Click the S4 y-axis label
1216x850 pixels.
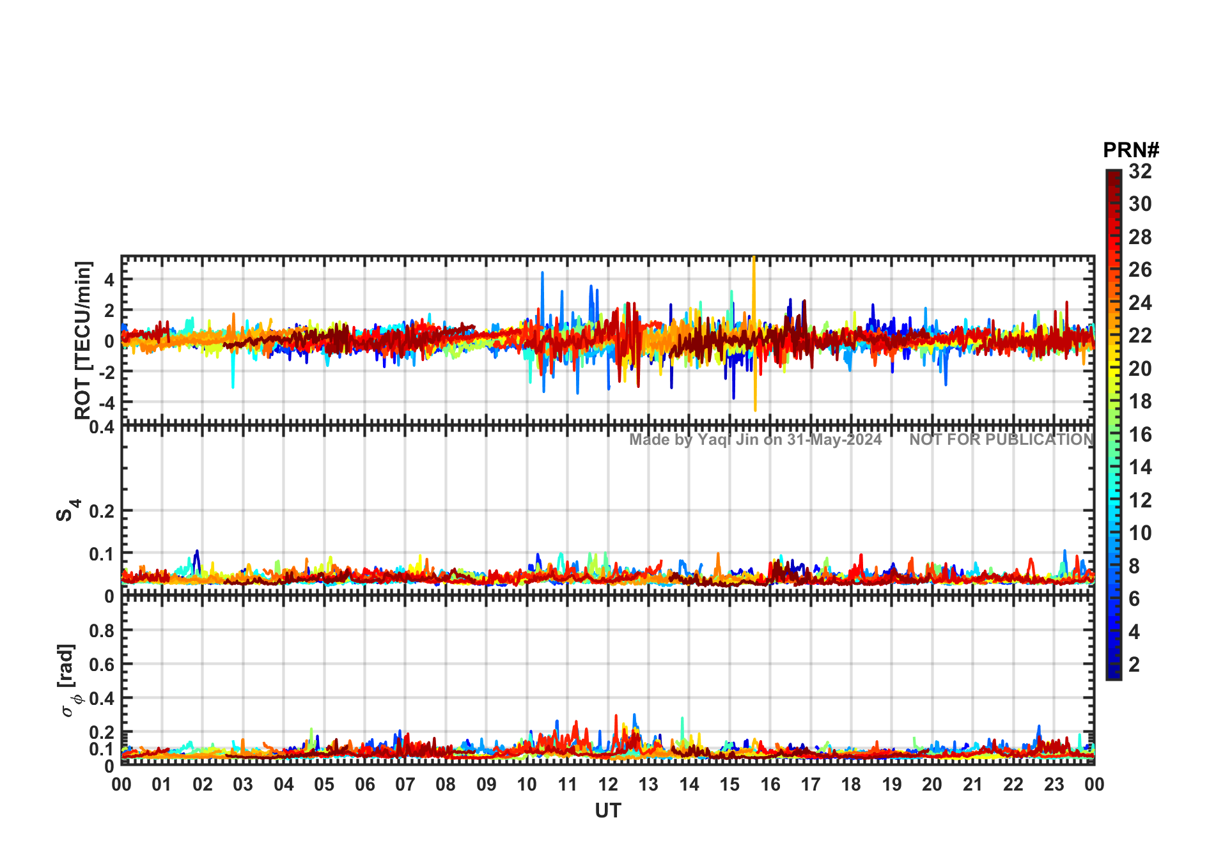tap(66, 511)
